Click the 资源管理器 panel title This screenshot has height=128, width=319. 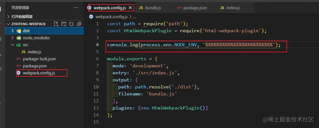coord(20,8)
